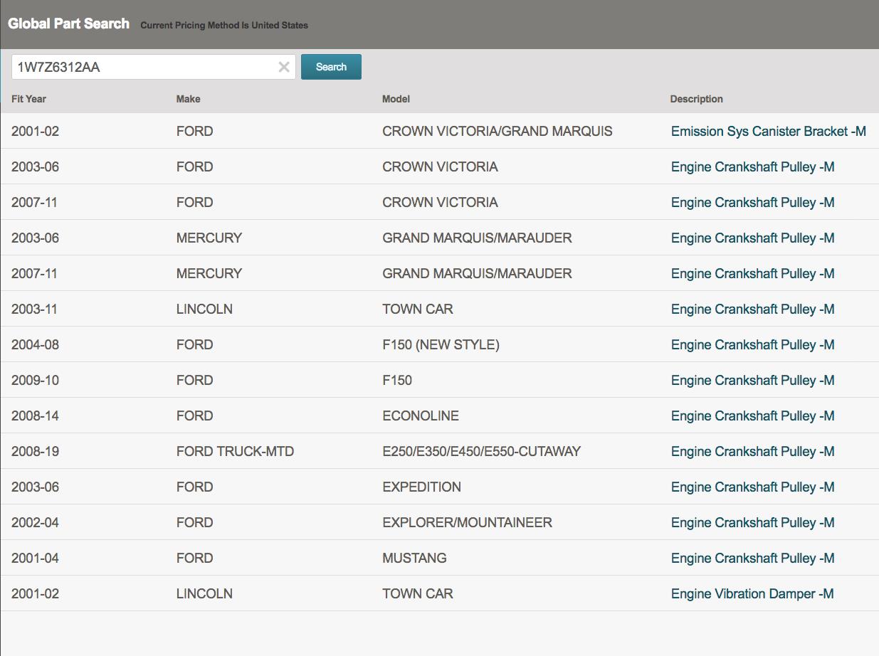The width and height of the screenshot is (879, 656).
Task: Select the 2003-11 fit year cell
Action: 34,309
